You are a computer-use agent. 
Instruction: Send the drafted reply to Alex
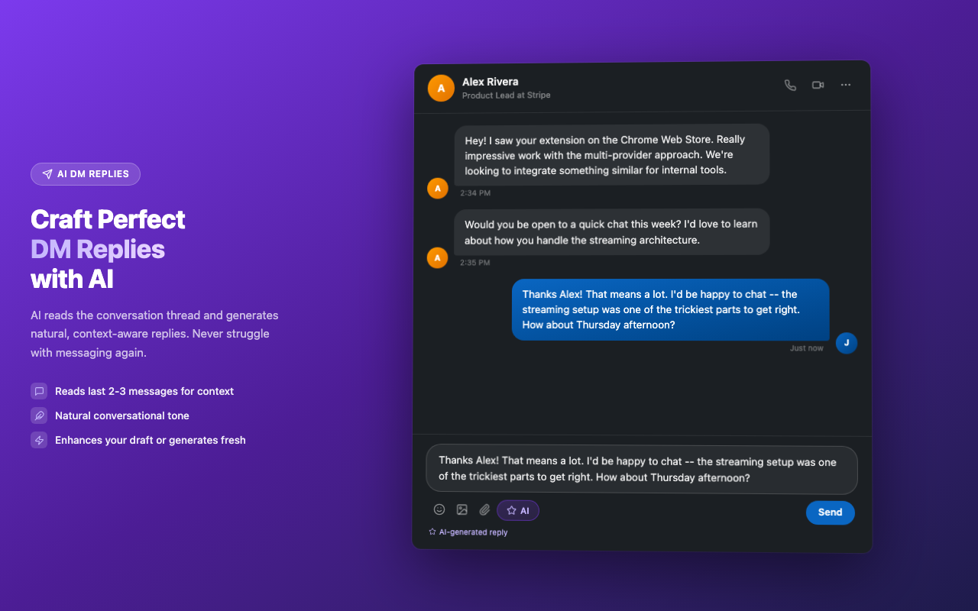tap(830, 512)
